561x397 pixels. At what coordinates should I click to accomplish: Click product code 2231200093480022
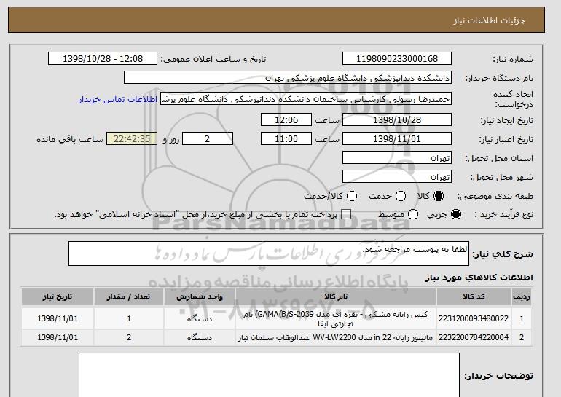pyautogui.click(x=474, y=318)
